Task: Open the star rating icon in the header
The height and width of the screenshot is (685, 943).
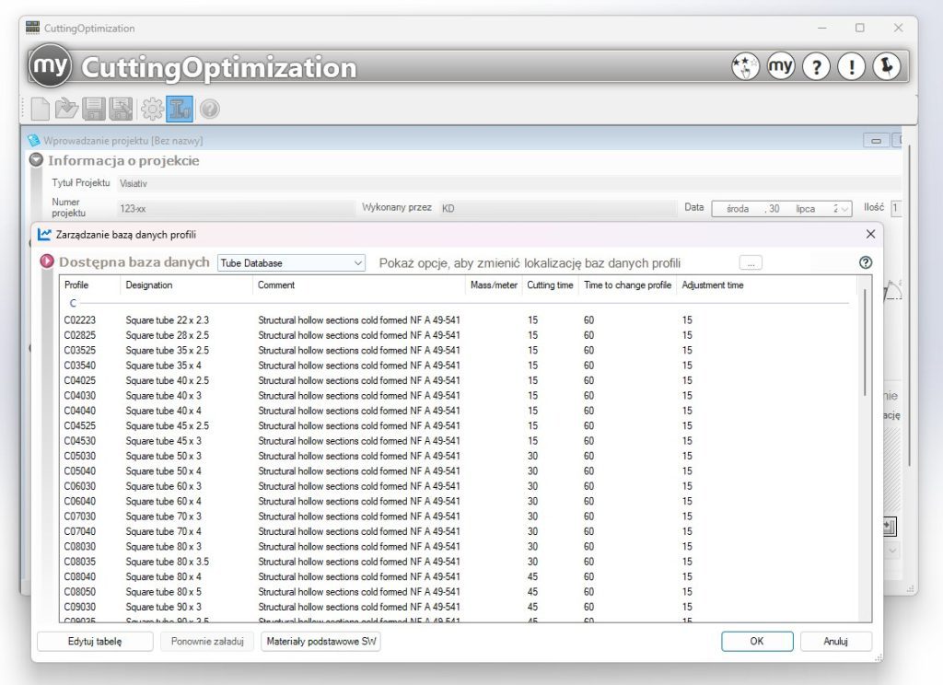Action: (x=745, y=66)
